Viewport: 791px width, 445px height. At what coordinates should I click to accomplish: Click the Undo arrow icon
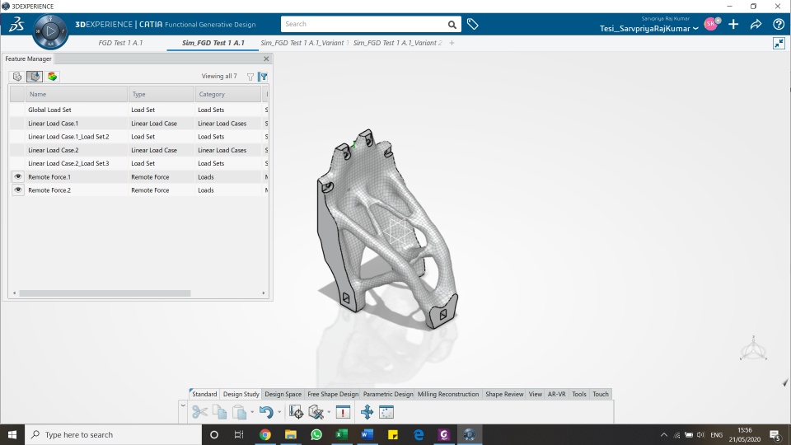(266, 412)
